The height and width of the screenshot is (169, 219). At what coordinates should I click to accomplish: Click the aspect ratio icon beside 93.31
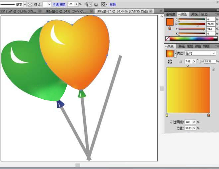point(202,62)
